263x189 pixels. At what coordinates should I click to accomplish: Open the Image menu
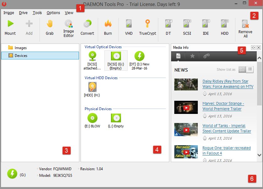tap(9, 13)
